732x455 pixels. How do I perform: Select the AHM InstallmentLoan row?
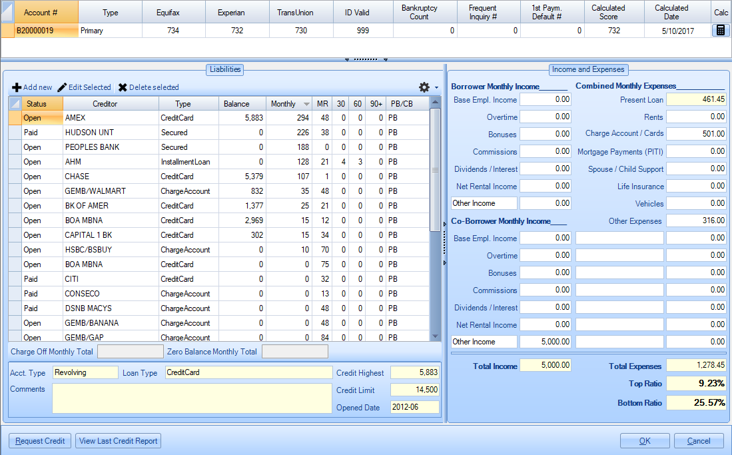[218, 162]
